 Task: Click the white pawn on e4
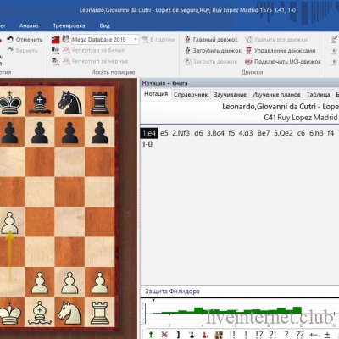pos(9,223)
